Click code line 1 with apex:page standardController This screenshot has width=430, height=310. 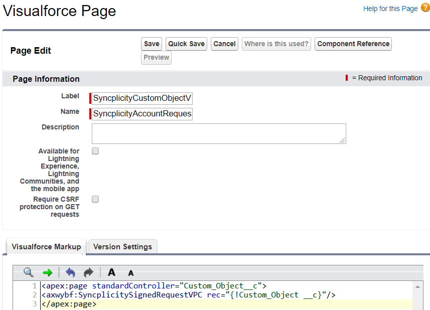click(154, 286)
